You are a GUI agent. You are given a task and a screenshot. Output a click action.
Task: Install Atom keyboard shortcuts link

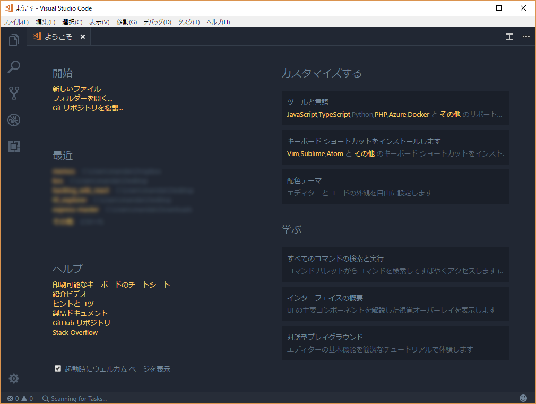pos(335,154)
